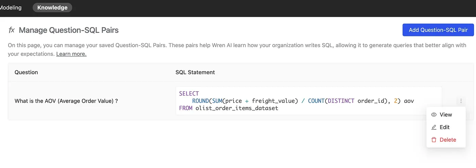476x168 pixels.
Task: Click the pencil icon next to Edit
Action: point(434,127)
